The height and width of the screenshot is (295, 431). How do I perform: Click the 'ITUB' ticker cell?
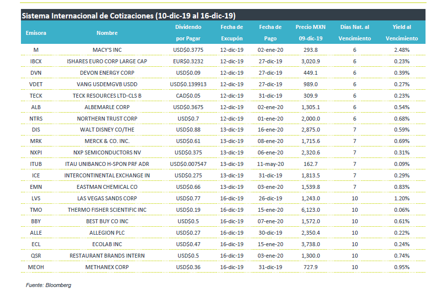point(36,164)
